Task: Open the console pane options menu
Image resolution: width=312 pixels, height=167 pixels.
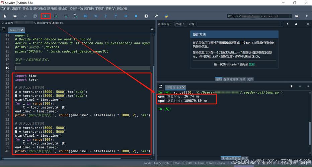Action: (x=308, y=87)
